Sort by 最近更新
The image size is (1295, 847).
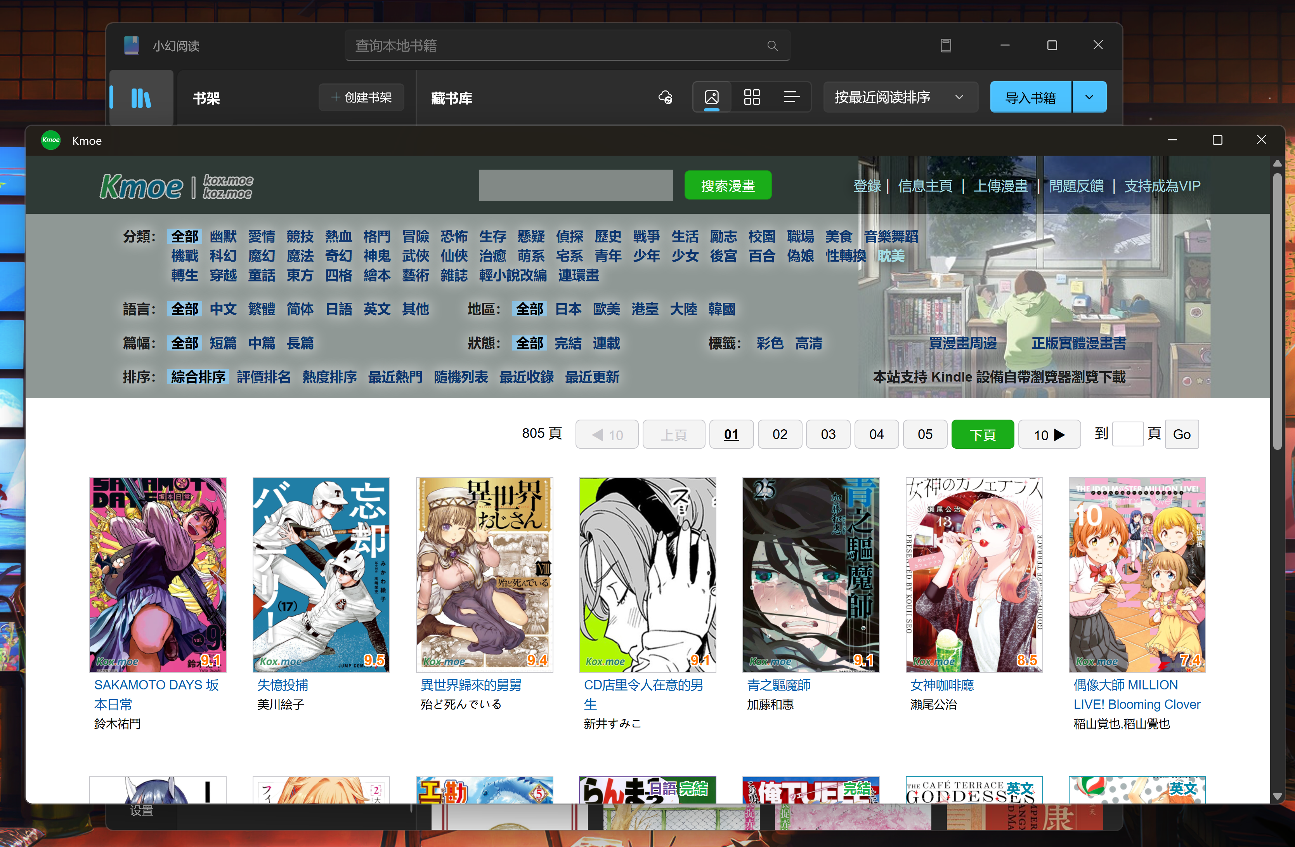(592, 377)
